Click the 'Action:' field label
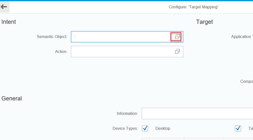 tap(61, 52)
